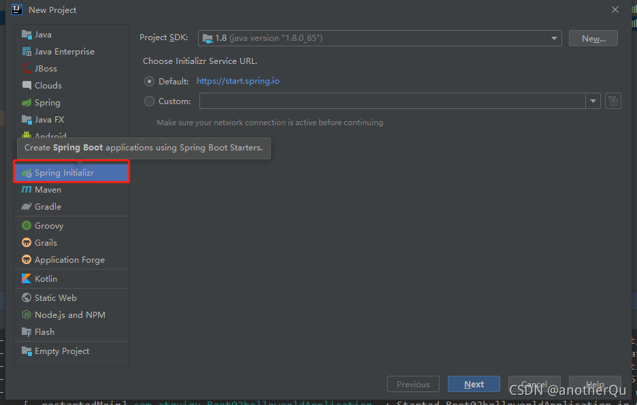Select the Application Forge label
The height and width of the screenshot is (405, 637).
click(x=70, y=260)
